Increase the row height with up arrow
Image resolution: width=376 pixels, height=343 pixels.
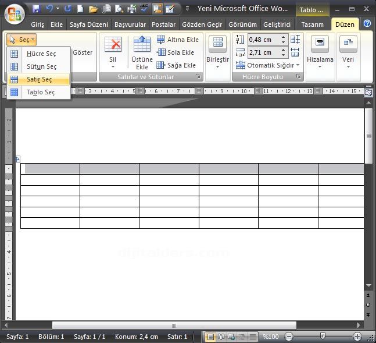click(284, 37)
